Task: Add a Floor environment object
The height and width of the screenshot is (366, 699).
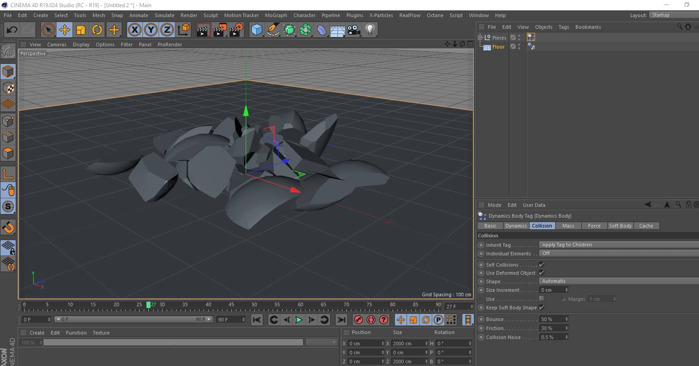Action: pos(337,30)
